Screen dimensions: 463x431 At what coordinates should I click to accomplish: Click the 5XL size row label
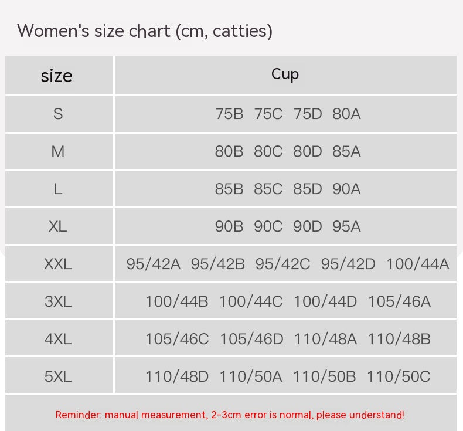[x=58, y=376]
